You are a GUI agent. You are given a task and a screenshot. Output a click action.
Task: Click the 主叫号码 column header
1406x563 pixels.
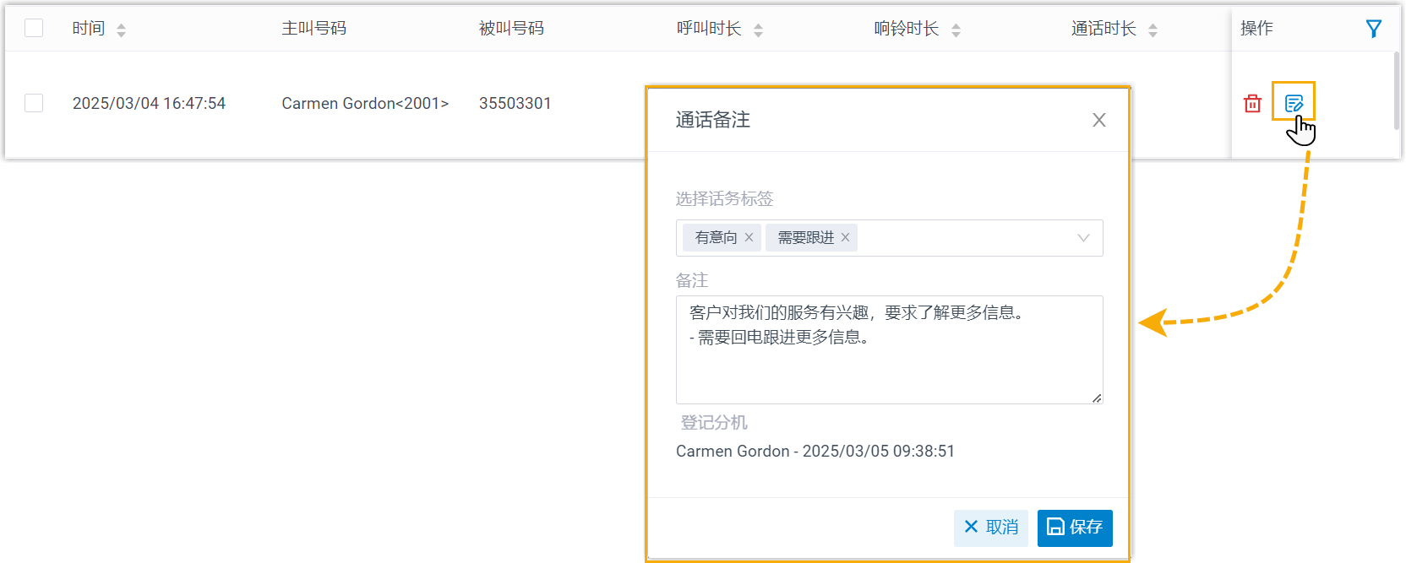click(x=313, y=29)
